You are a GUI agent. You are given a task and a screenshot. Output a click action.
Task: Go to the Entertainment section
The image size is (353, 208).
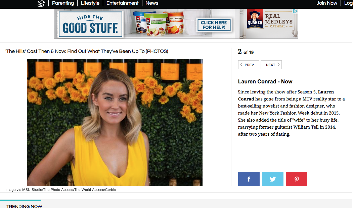pyautogui.click(x=123, y=3)
